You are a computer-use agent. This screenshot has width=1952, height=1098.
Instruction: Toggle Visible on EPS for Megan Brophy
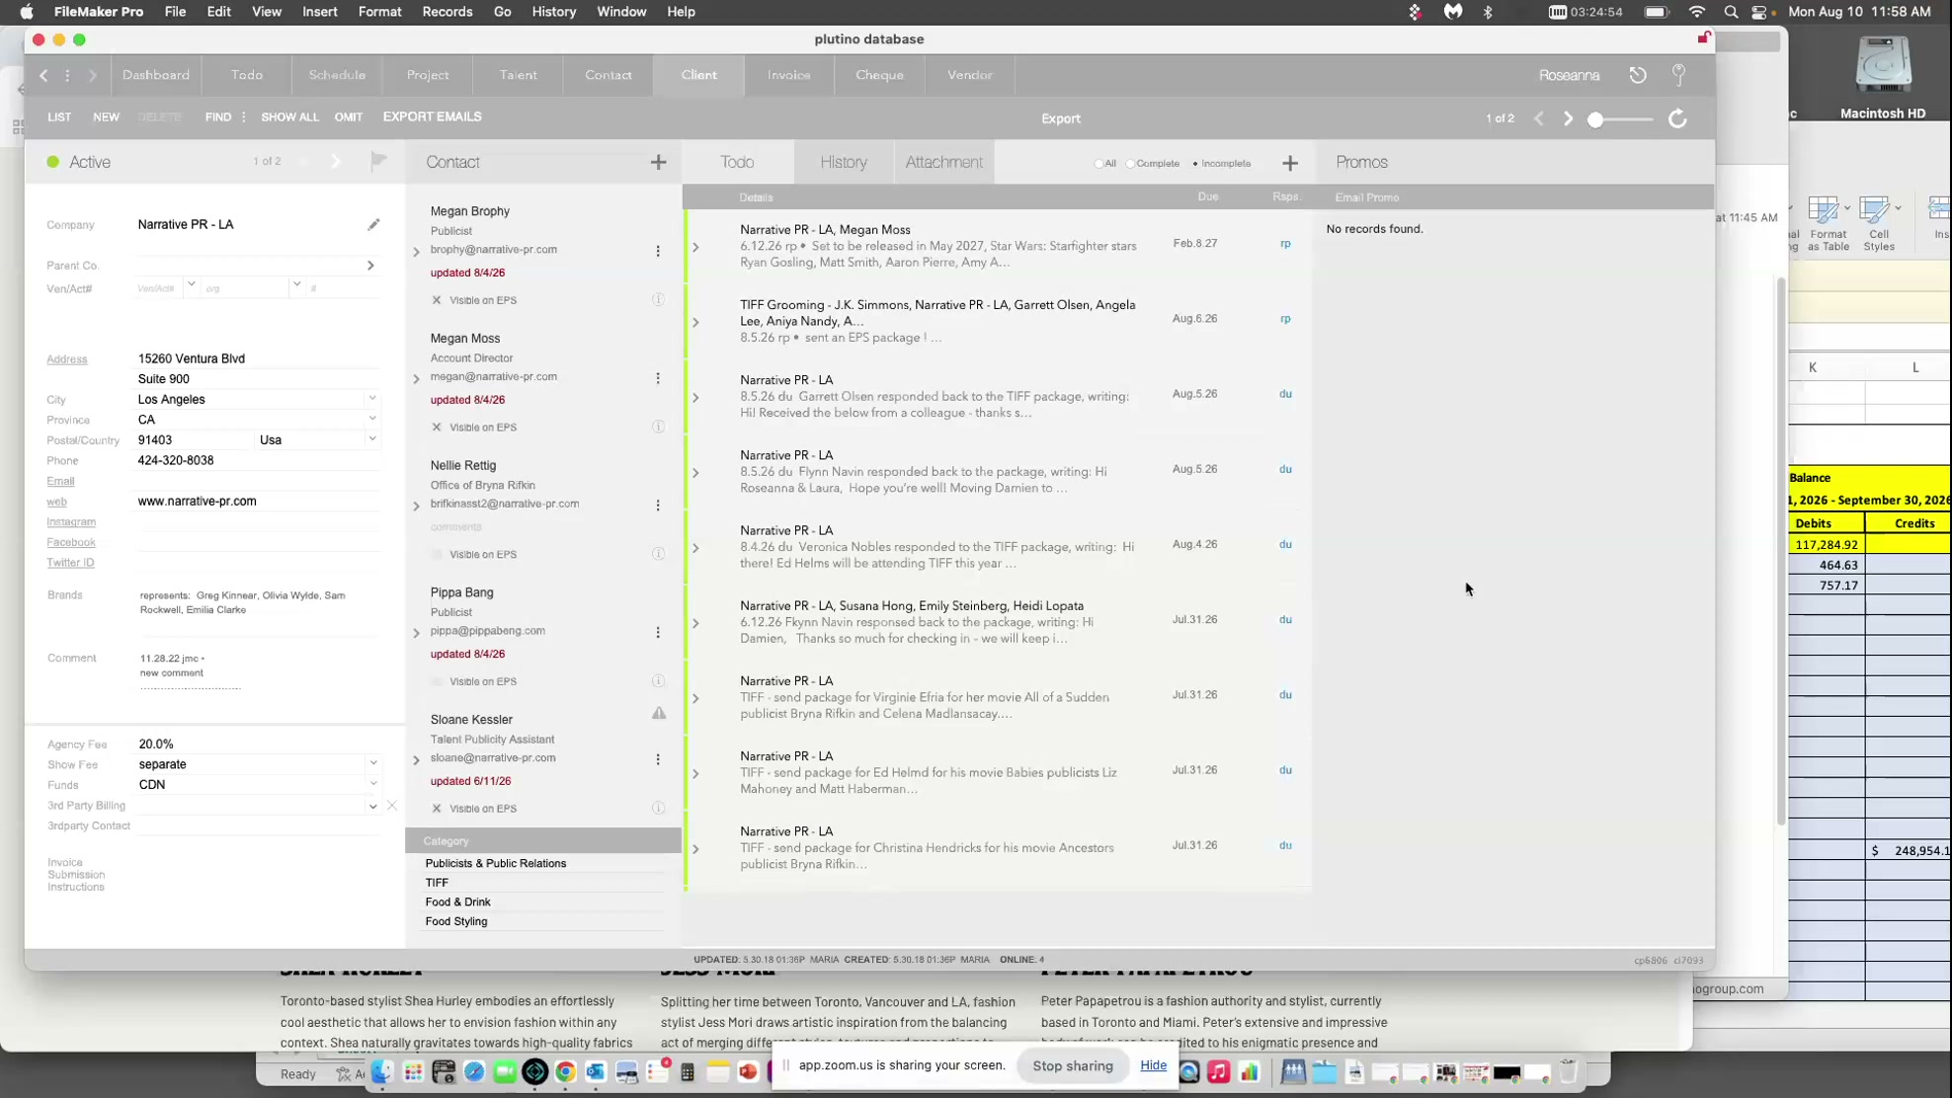point(437,300)
